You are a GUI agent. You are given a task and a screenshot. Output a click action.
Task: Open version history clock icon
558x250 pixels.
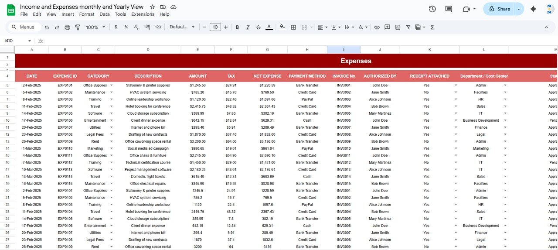pyautogui.click(x=432, y=9)
